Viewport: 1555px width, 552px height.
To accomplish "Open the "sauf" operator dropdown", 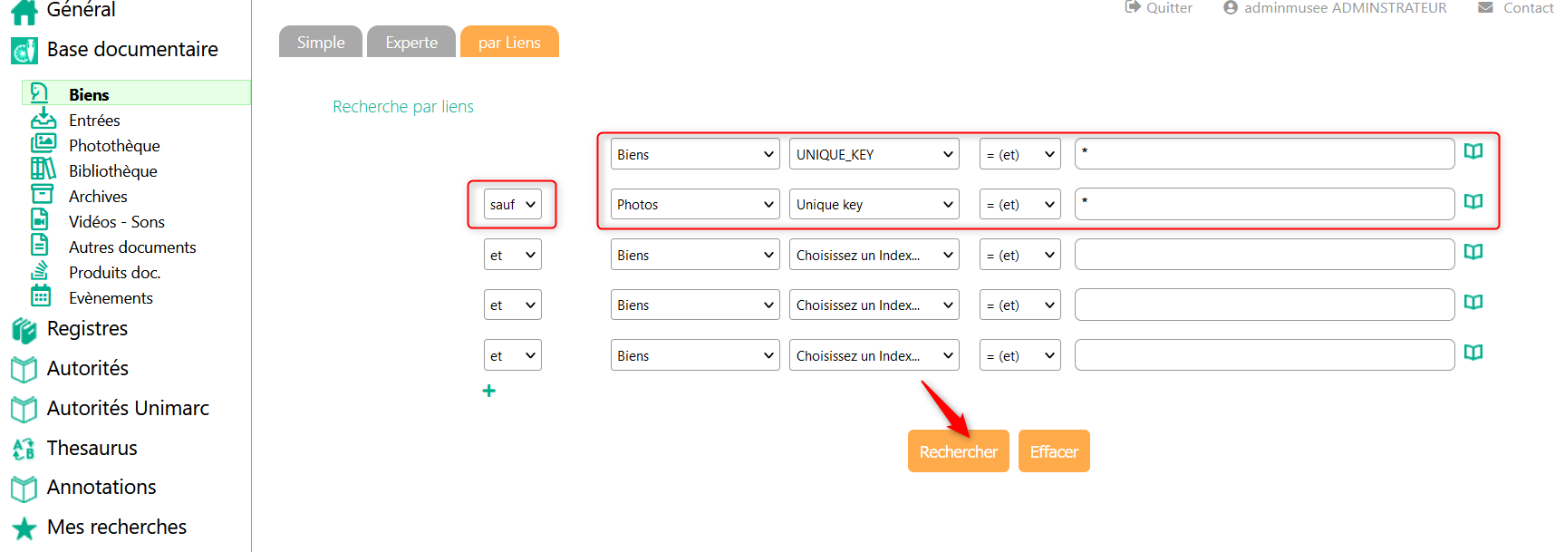I will point(513,205).
